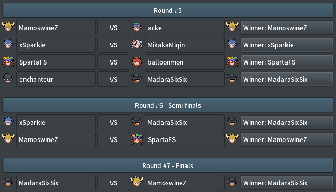This screenshot has width=336, height=192.
Task: Click 'Winner: MamoswineZ' in the Semi-finals
Action: (287, 139)
